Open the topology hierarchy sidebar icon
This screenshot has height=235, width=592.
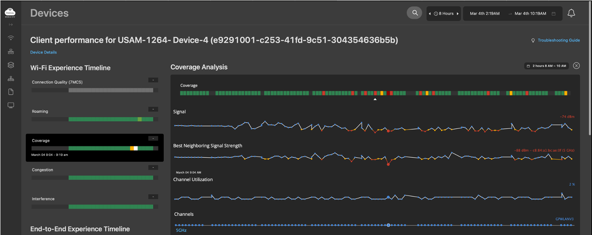coord(11,78)
